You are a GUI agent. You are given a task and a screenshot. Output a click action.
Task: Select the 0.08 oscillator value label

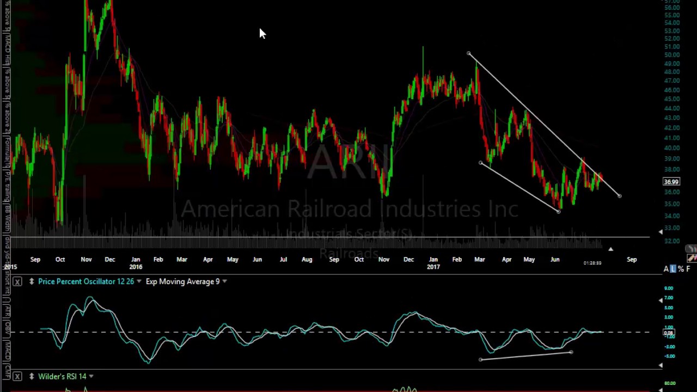[x=668, y=333]
